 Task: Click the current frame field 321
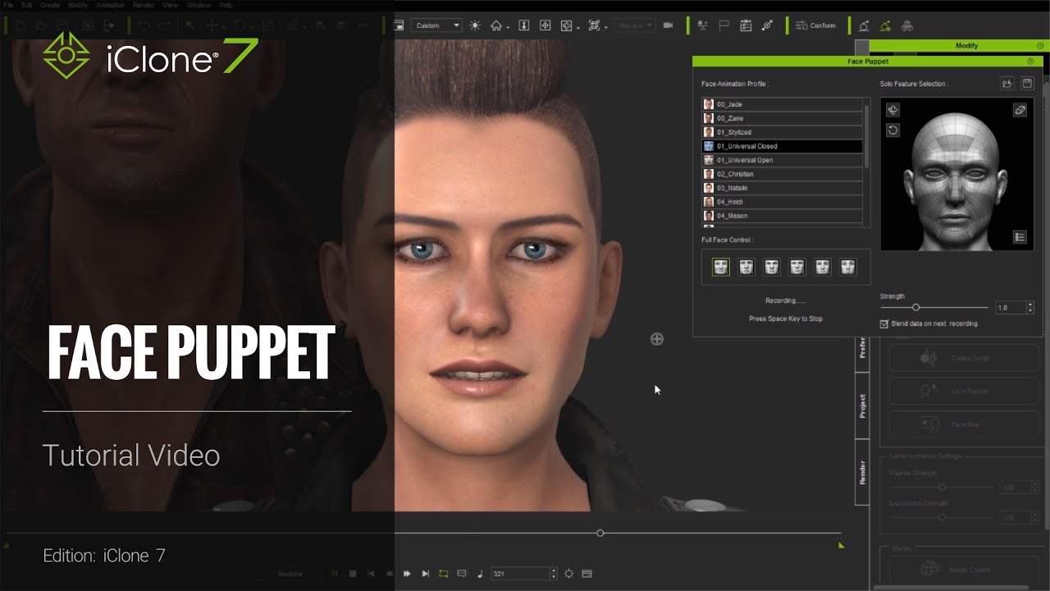tap(520, 574)
